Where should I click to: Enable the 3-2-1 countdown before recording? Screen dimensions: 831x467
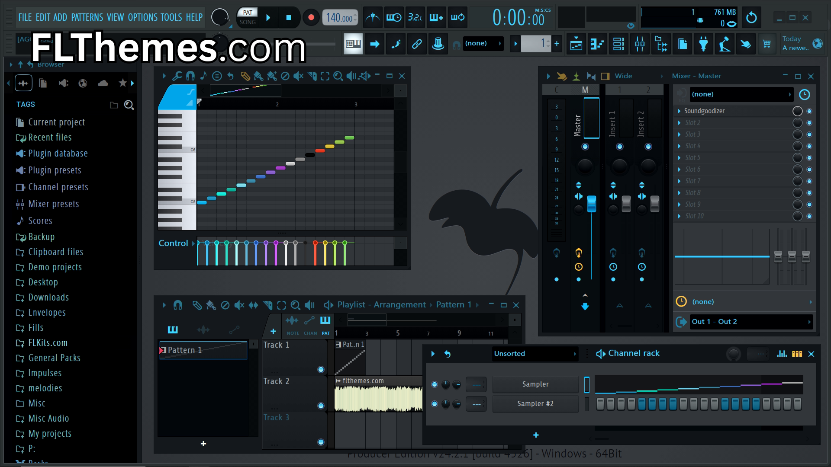415,17
